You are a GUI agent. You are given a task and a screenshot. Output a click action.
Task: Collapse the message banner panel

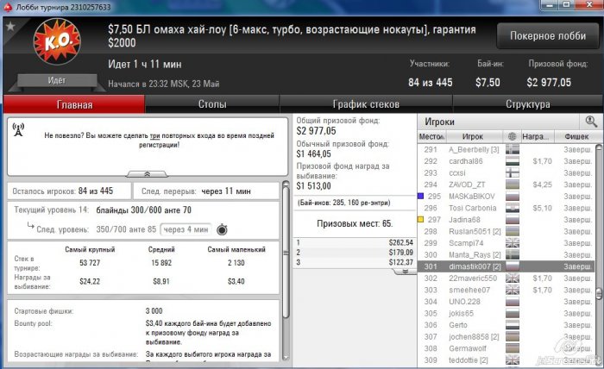point(147,174)
